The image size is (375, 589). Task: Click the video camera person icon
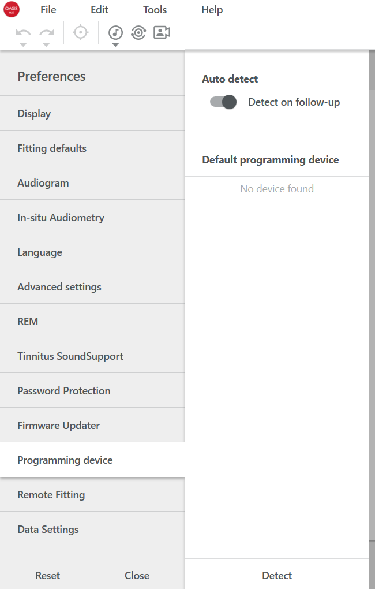[162, 32]
